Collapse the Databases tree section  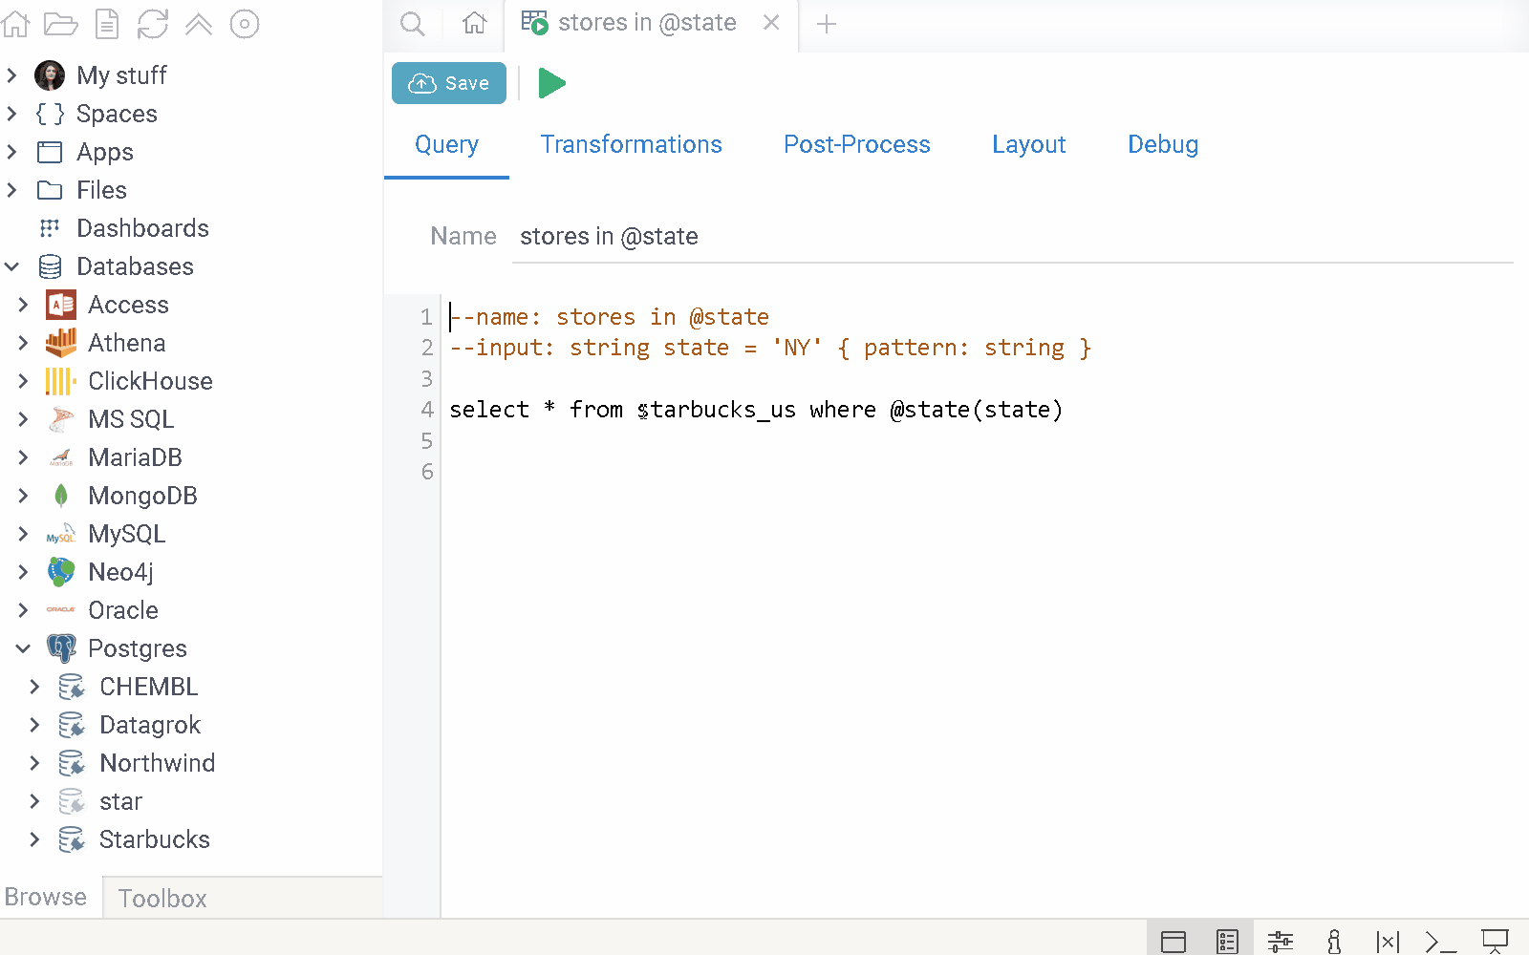click(x=12, y=266)
